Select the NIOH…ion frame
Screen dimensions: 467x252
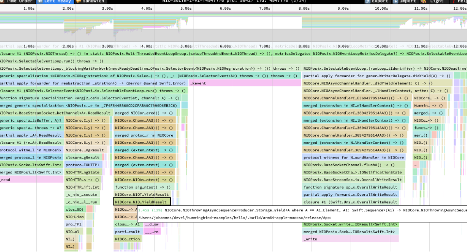[75, 217]
